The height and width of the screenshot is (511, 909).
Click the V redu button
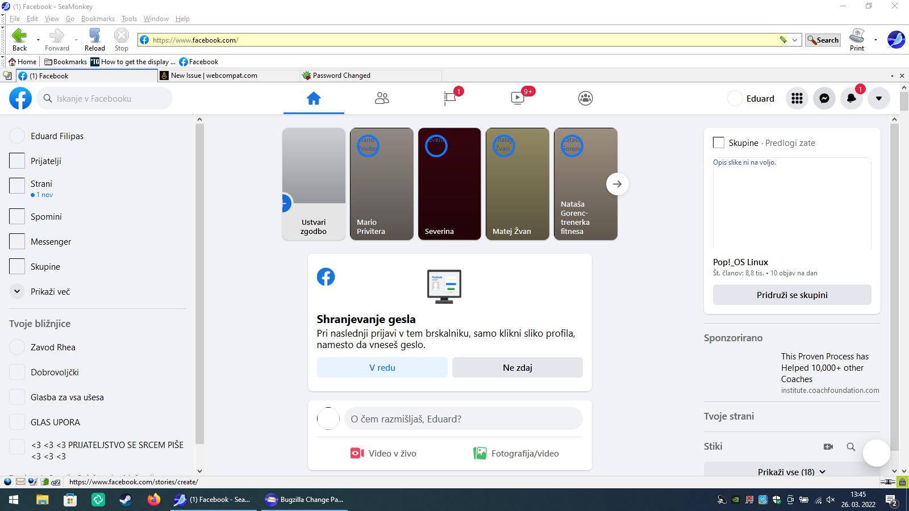tap(382, 367)
